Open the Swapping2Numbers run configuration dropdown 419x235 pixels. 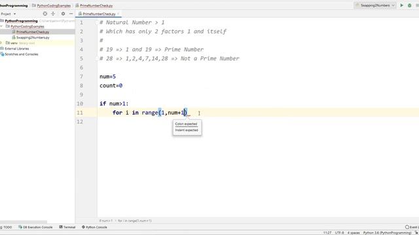375,5
